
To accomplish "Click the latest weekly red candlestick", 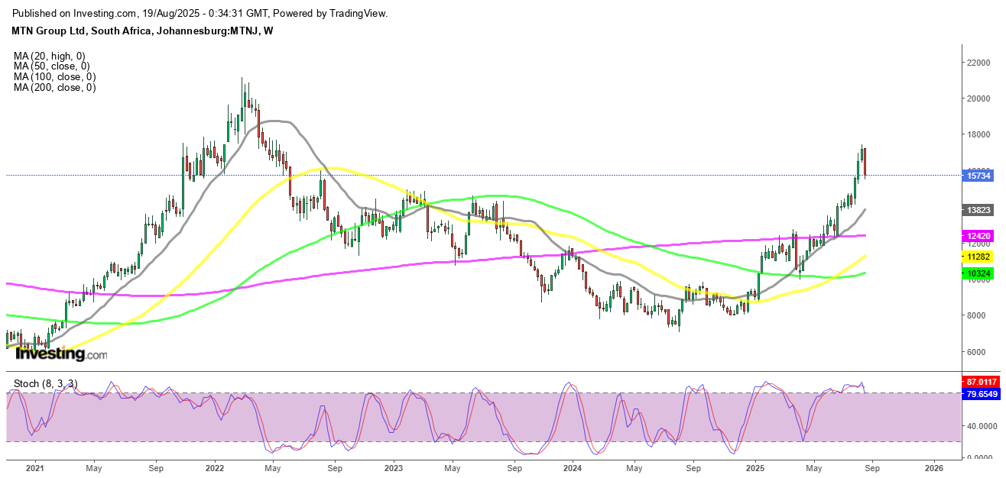I will pyautogui.click(x=865, y=162).
